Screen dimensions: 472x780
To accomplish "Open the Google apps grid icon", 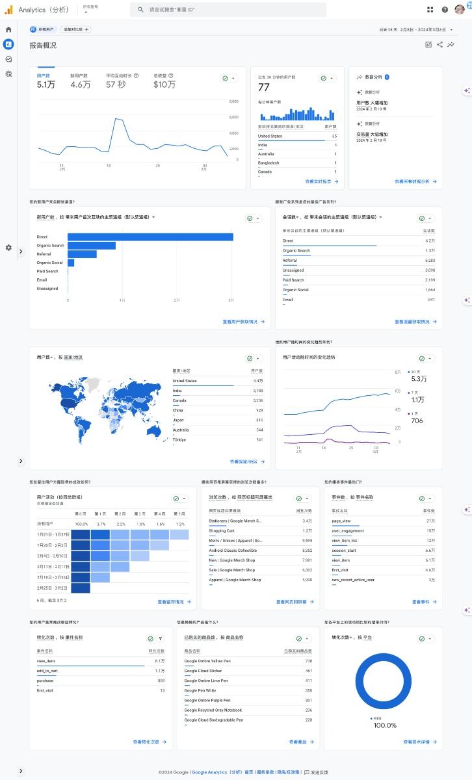I will tap(430, 10).
